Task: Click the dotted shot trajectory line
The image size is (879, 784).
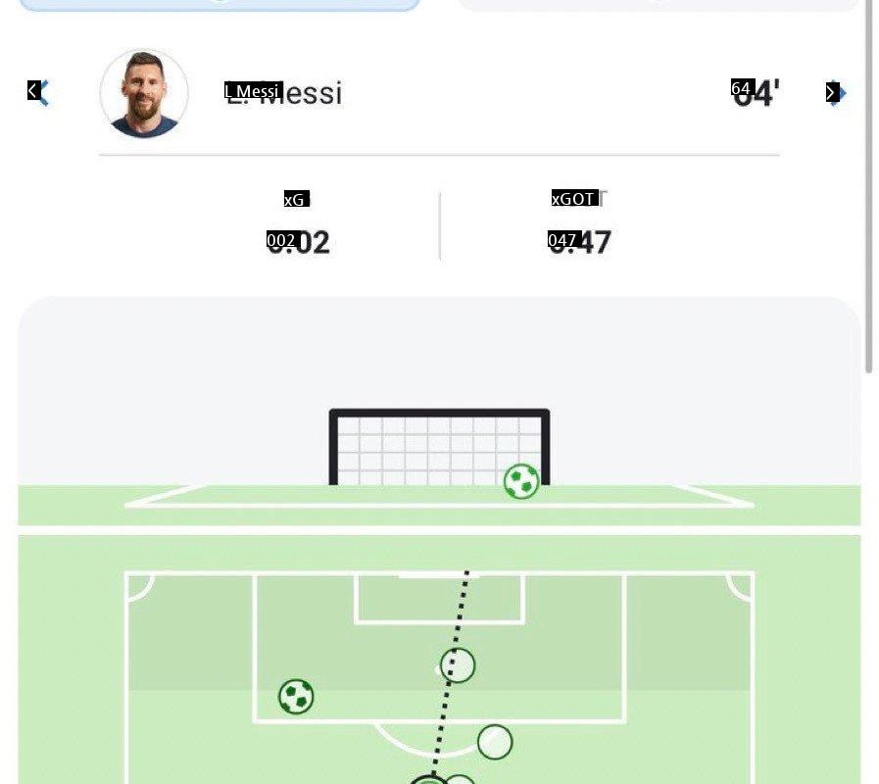Action: point(445,706)
